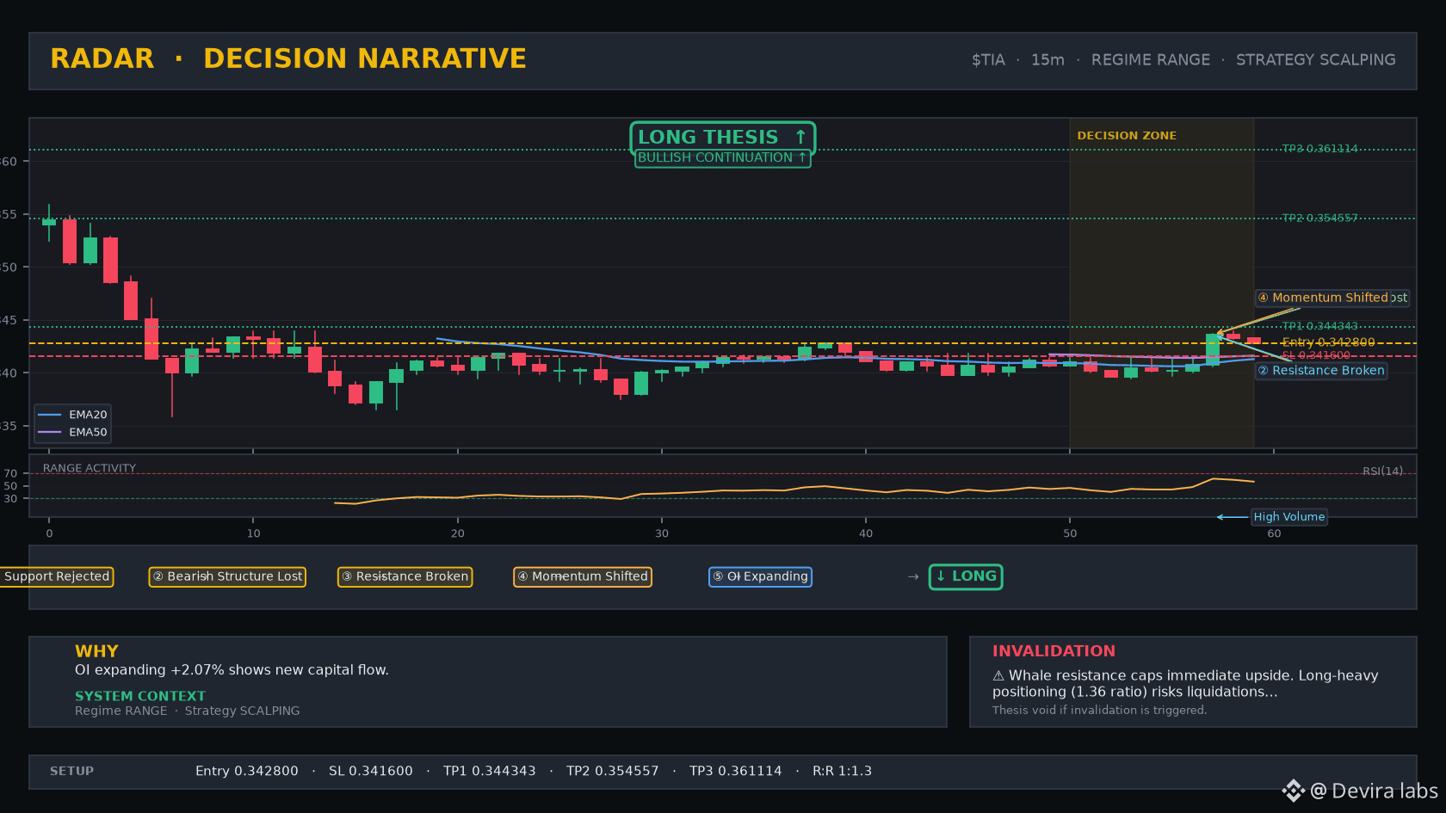
Task: Click the BULLISH CONTINUATION label
Action: coord(723,157)
